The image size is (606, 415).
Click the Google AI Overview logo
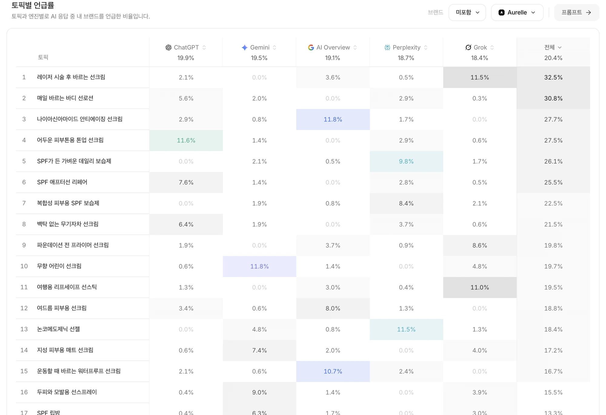tap(311, 48)
